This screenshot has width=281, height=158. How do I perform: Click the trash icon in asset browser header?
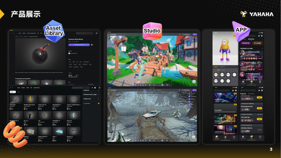click(x=92, y=88)
